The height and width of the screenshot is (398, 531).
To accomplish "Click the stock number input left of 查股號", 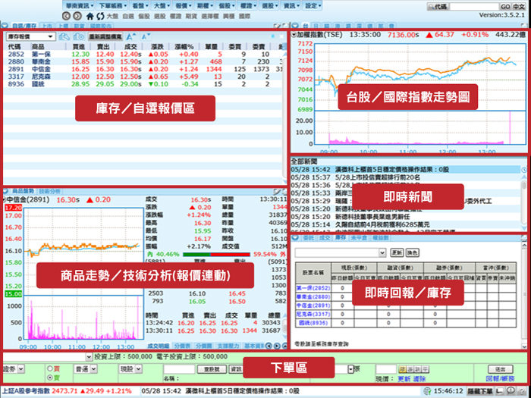I will coord(179,369).
